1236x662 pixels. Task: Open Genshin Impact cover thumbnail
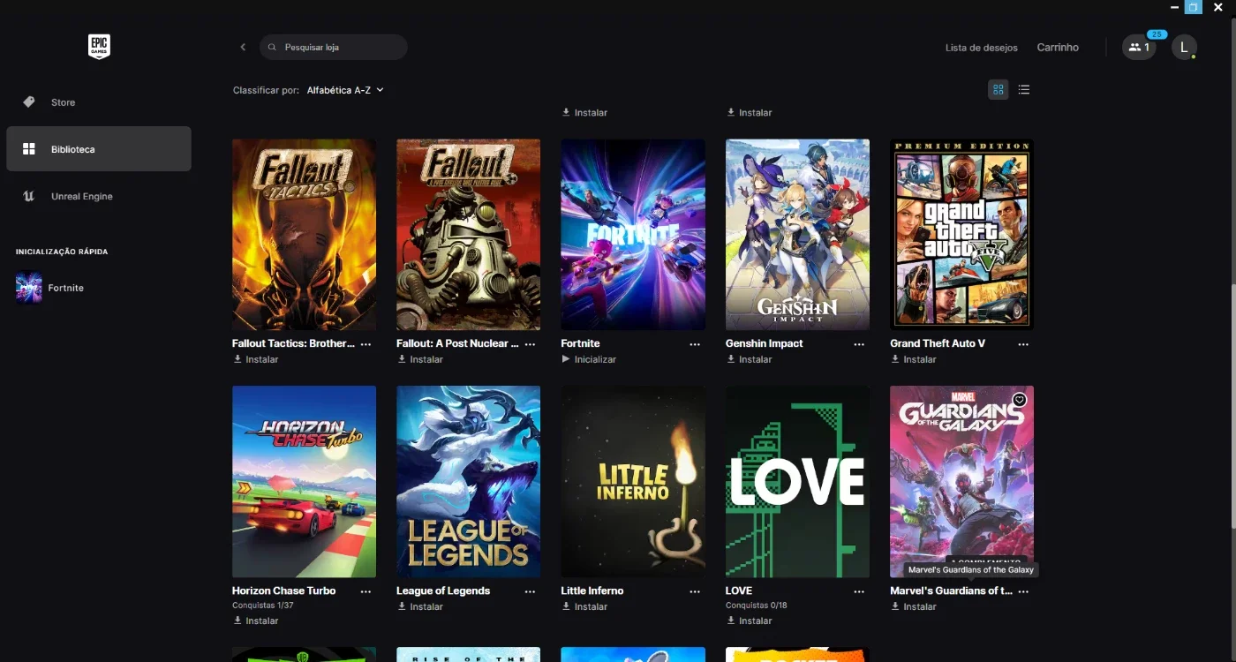[x=797, y=234]
